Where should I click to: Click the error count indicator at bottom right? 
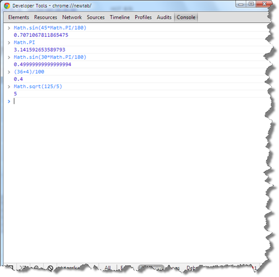pos(254,268)
